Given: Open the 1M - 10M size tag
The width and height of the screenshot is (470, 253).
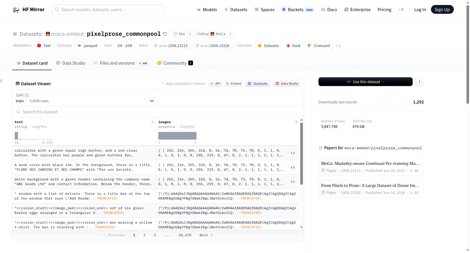Looking at the screenshot, I should coord(125,46).
